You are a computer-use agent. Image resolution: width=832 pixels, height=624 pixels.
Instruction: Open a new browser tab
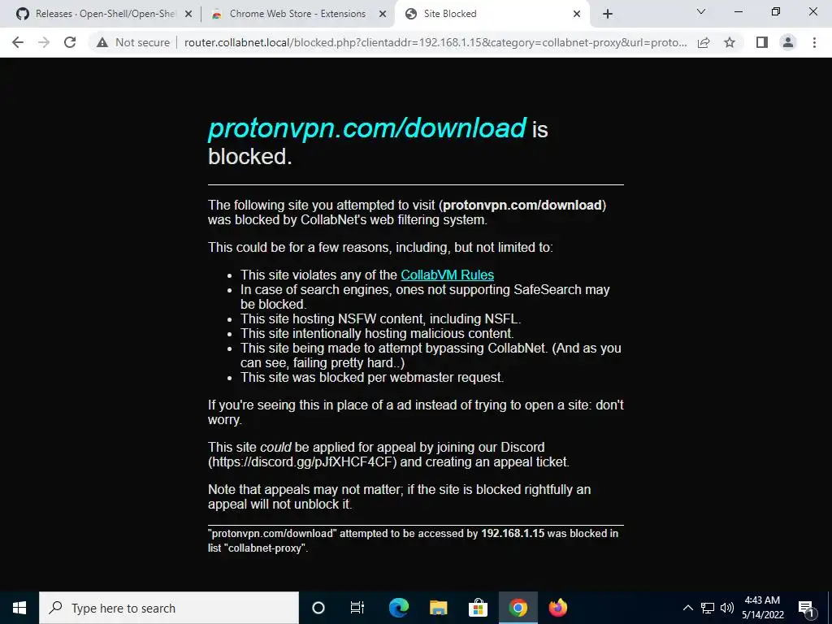pyautogui.click(x=608, y=14)
